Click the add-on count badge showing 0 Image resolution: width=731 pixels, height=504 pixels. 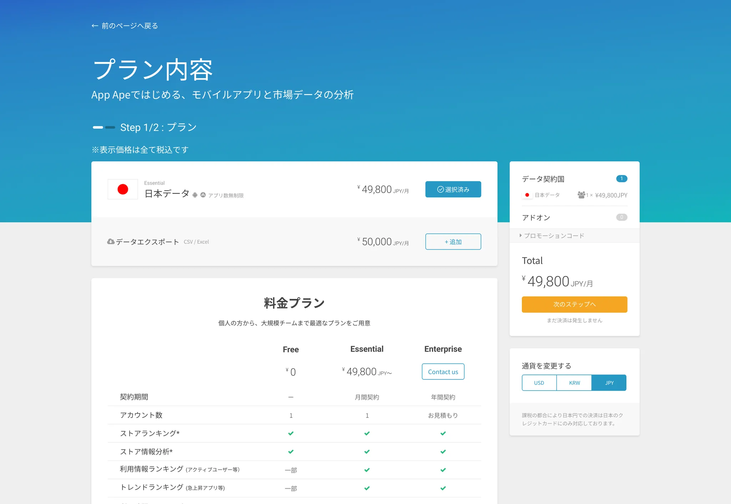pos(621,217)
